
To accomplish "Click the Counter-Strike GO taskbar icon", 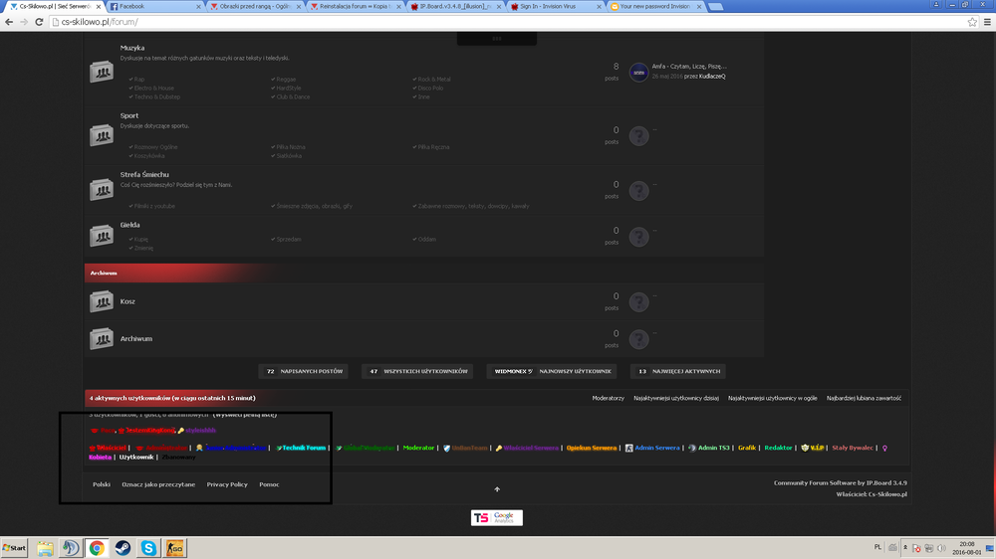I will pos(174,548).
